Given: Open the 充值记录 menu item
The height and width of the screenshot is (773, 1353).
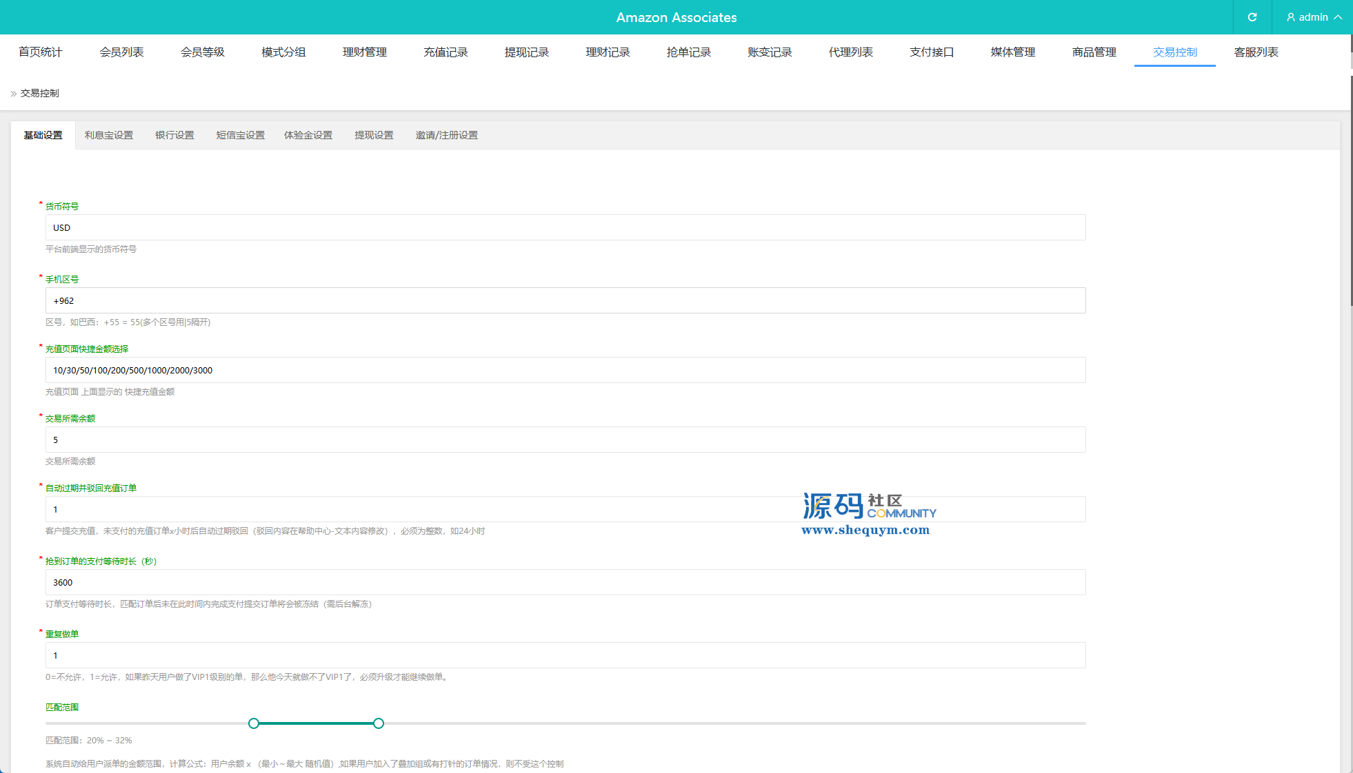Looking at the screenshot, I should pyautogui.click(x=445, y=52).
